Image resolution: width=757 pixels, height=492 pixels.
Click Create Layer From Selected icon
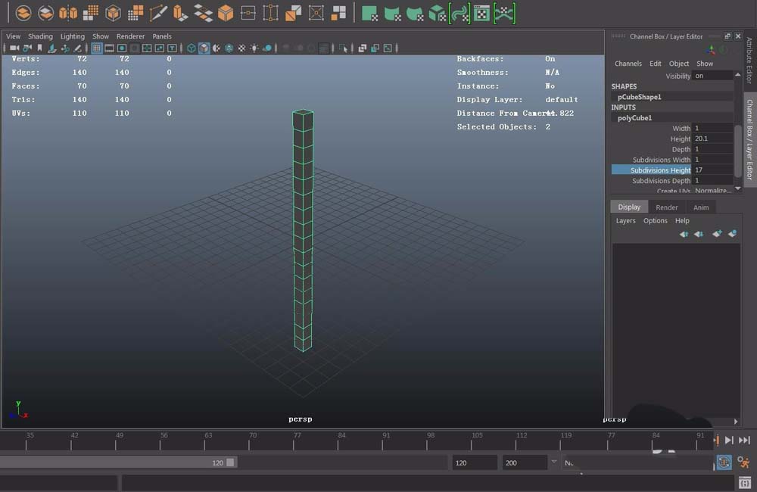click(x=732, y=234)
